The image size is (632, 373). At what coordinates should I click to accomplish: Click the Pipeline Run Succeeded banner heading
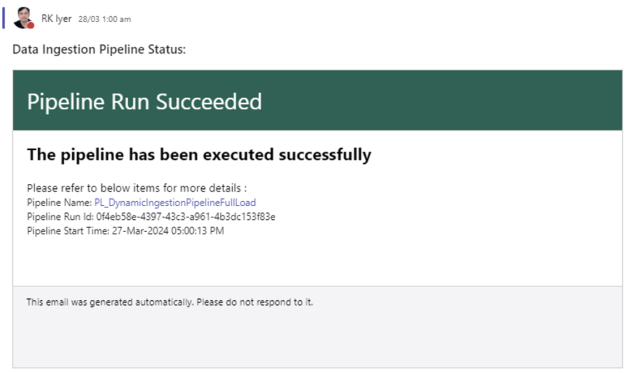[x=144, y=101]
